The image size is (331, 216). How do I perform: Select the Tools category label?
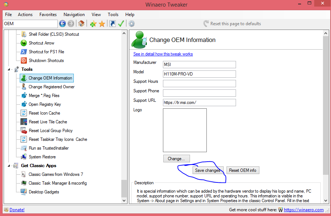click(27, 69)
